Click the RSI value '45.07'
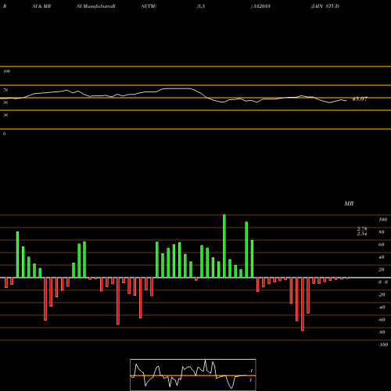The width and height of the screenshot is (391, 391). tap(360, 99)
